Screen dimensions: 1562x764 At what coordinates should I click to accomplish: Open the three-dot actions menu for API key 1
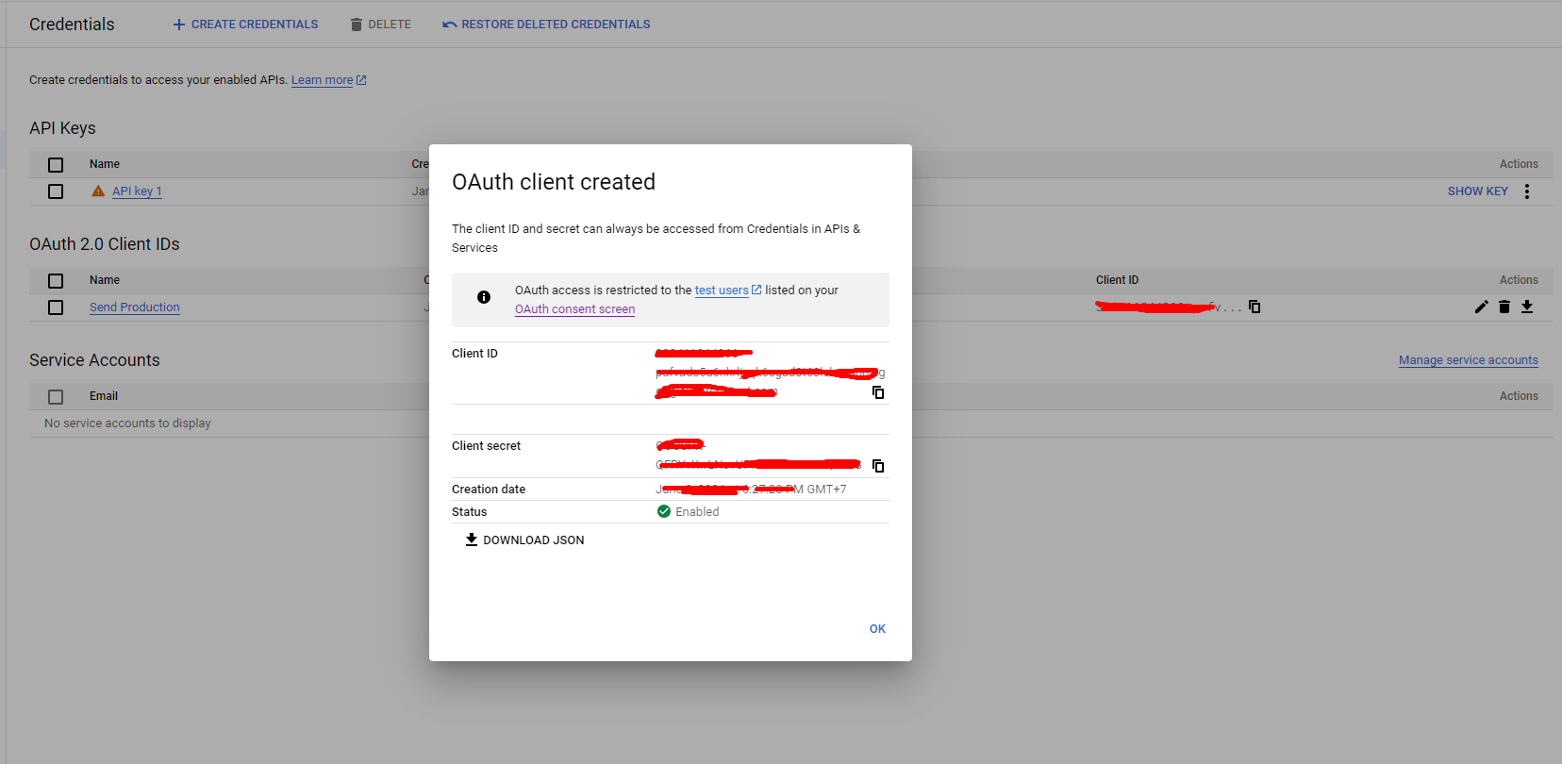tap(1527, 191)
